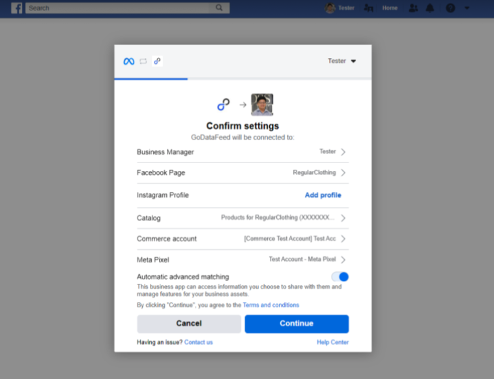Image resolution: width=494 pixels, height=379 pixels.
Task: Expand Meta Pixel row chevron
Action: [x=343, y=260]
